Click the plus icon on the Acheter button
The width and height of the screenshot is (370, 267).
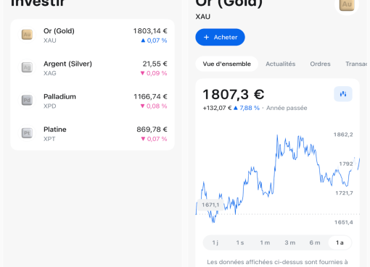(206, 37)
